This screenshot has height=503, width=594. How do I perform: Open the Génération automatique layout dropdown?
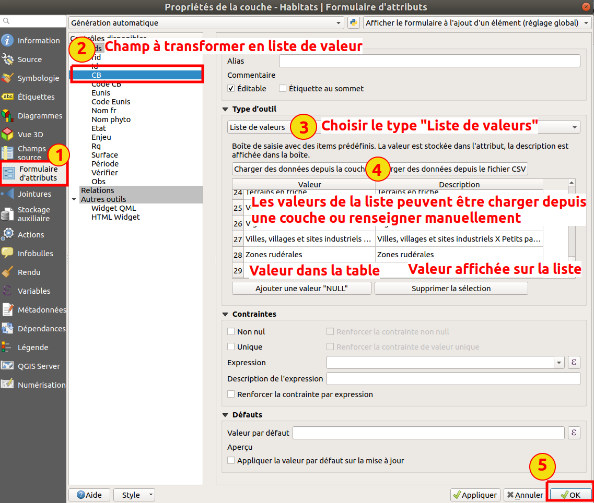[206, 23]
